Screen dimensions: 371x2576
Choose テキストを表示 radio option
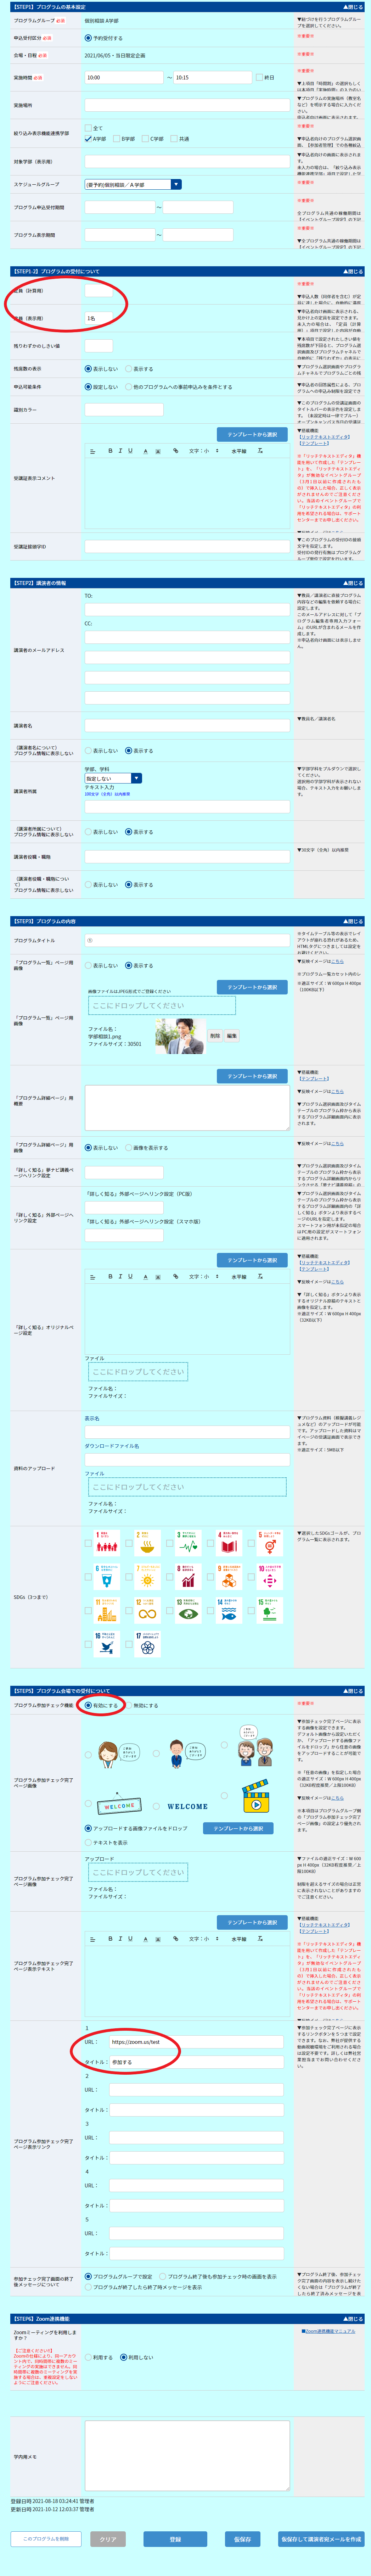(x=88, y=1842)
